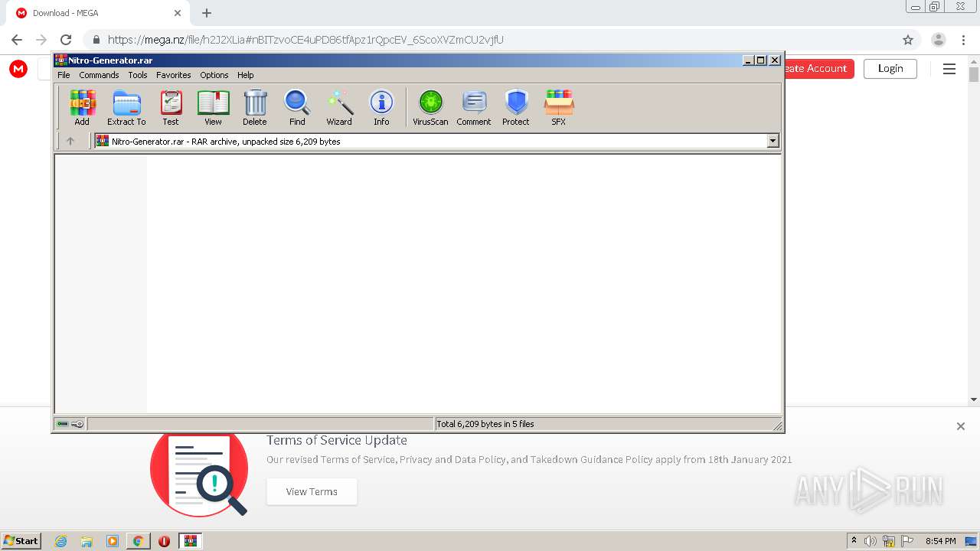Reload the MEGA page

tap(66, 40)
